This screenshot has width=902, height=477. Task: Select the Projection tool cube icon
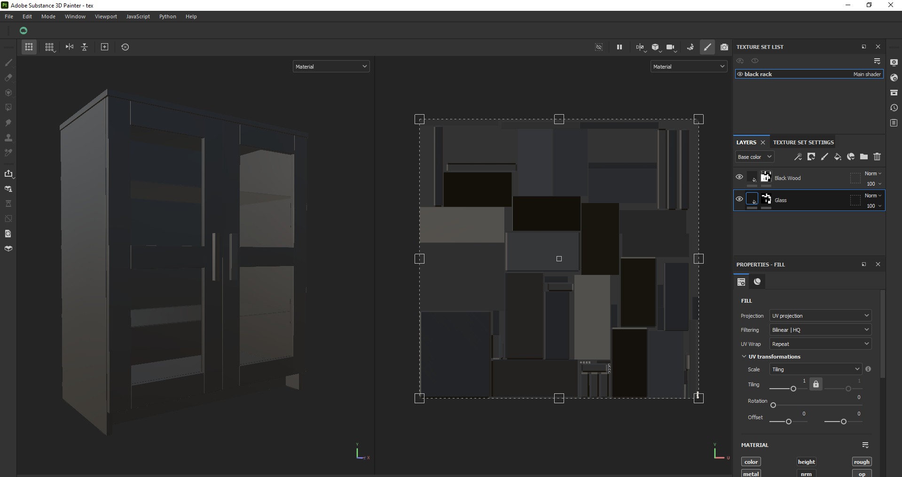point(8,93)
